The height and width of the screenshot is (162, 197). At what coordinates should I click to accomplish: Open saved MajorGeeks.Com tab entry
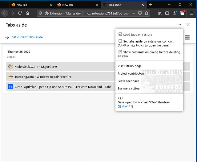pyautogui.click(x=36, y=67)
